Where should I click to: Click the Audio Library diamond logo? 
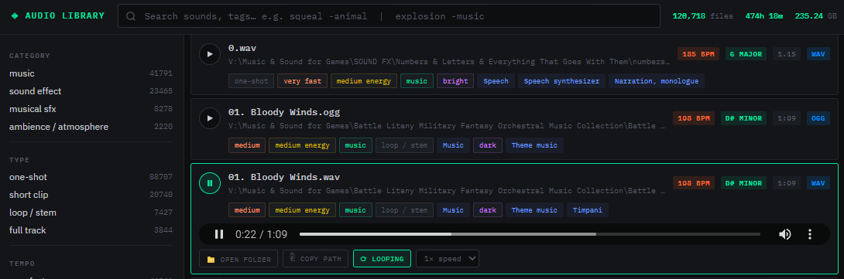[15, 15]
